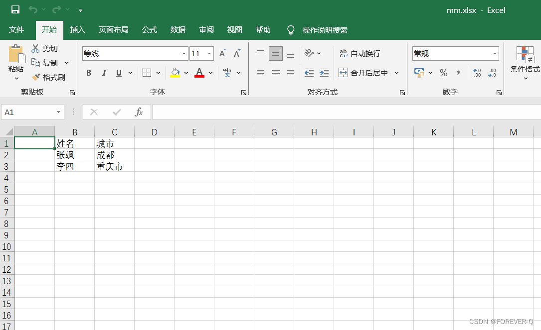Open the 数据 ribbon tab

(178, 30)
